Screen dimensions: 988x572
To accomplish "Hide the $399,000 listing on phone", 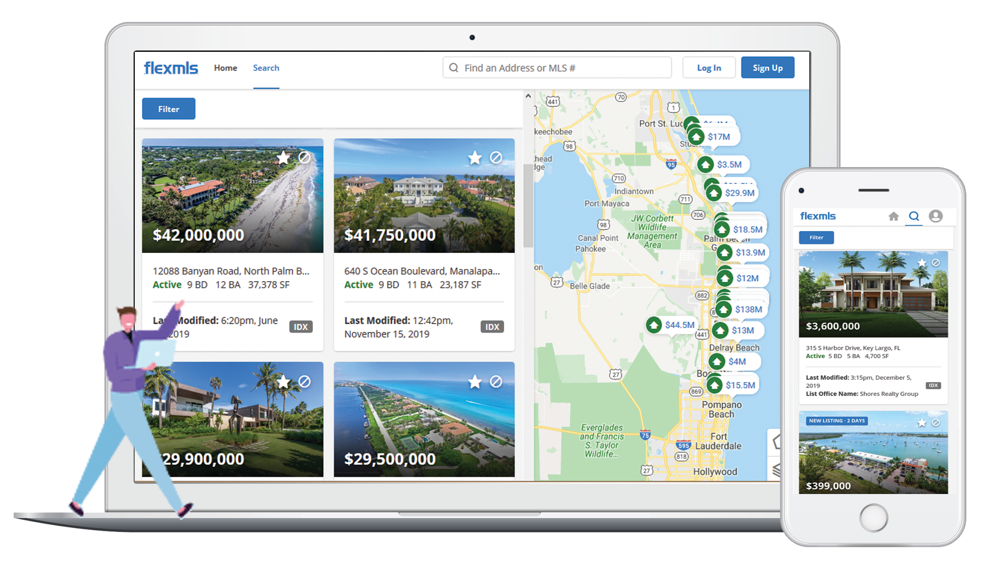I will pyautogui.click(x=936, y=423).
